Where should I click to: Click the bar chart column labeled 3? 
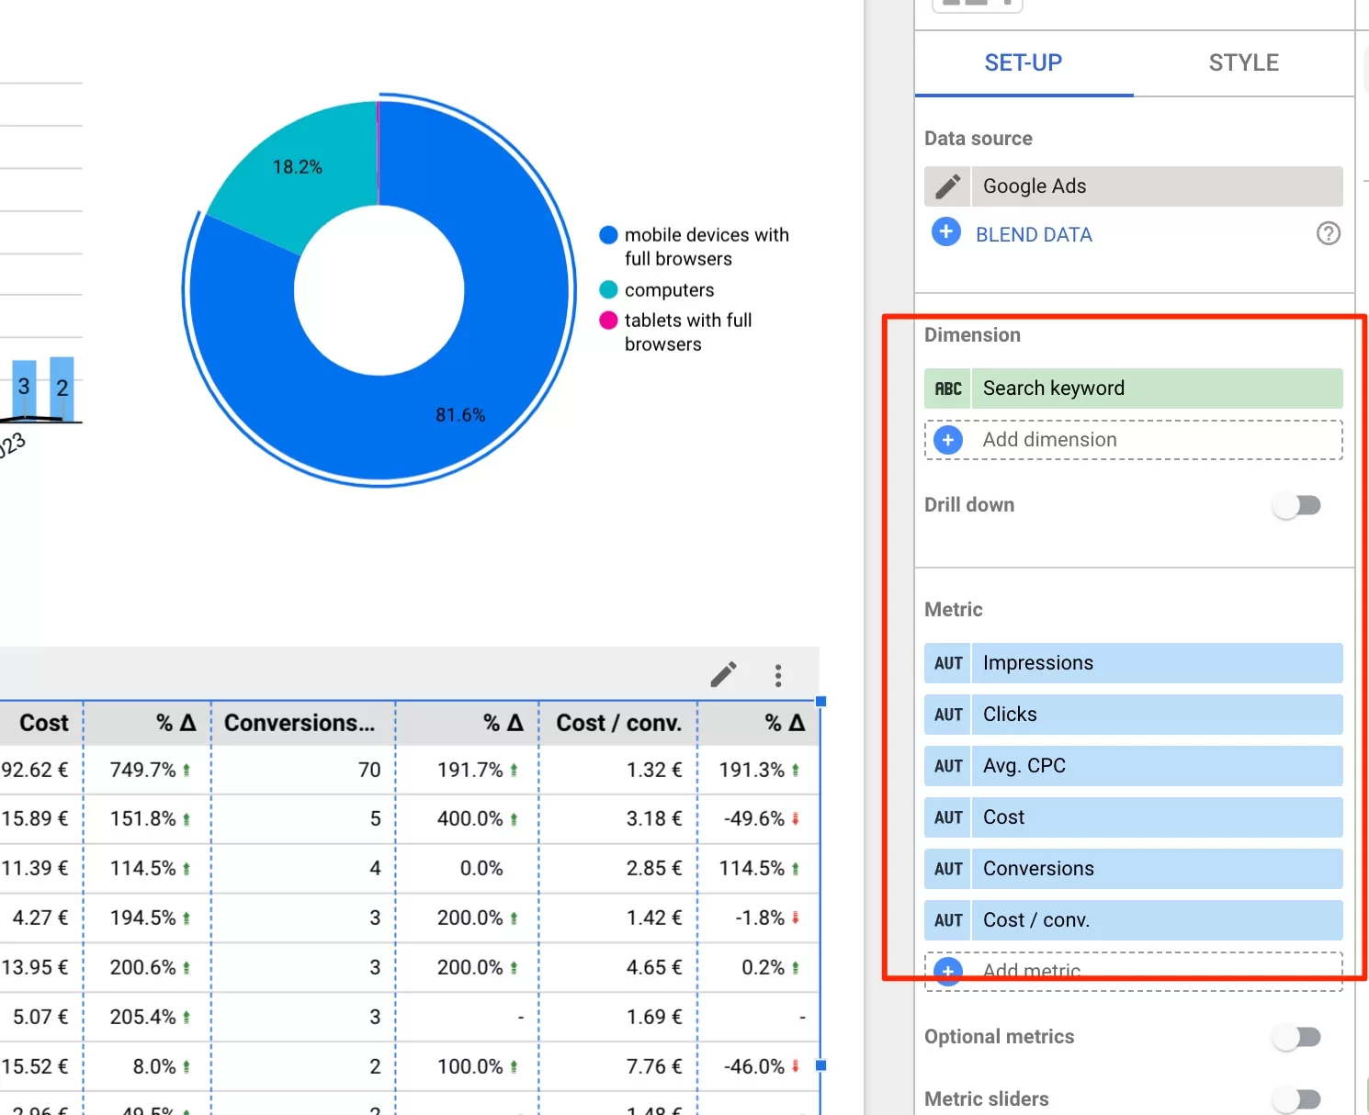point(24,390)
